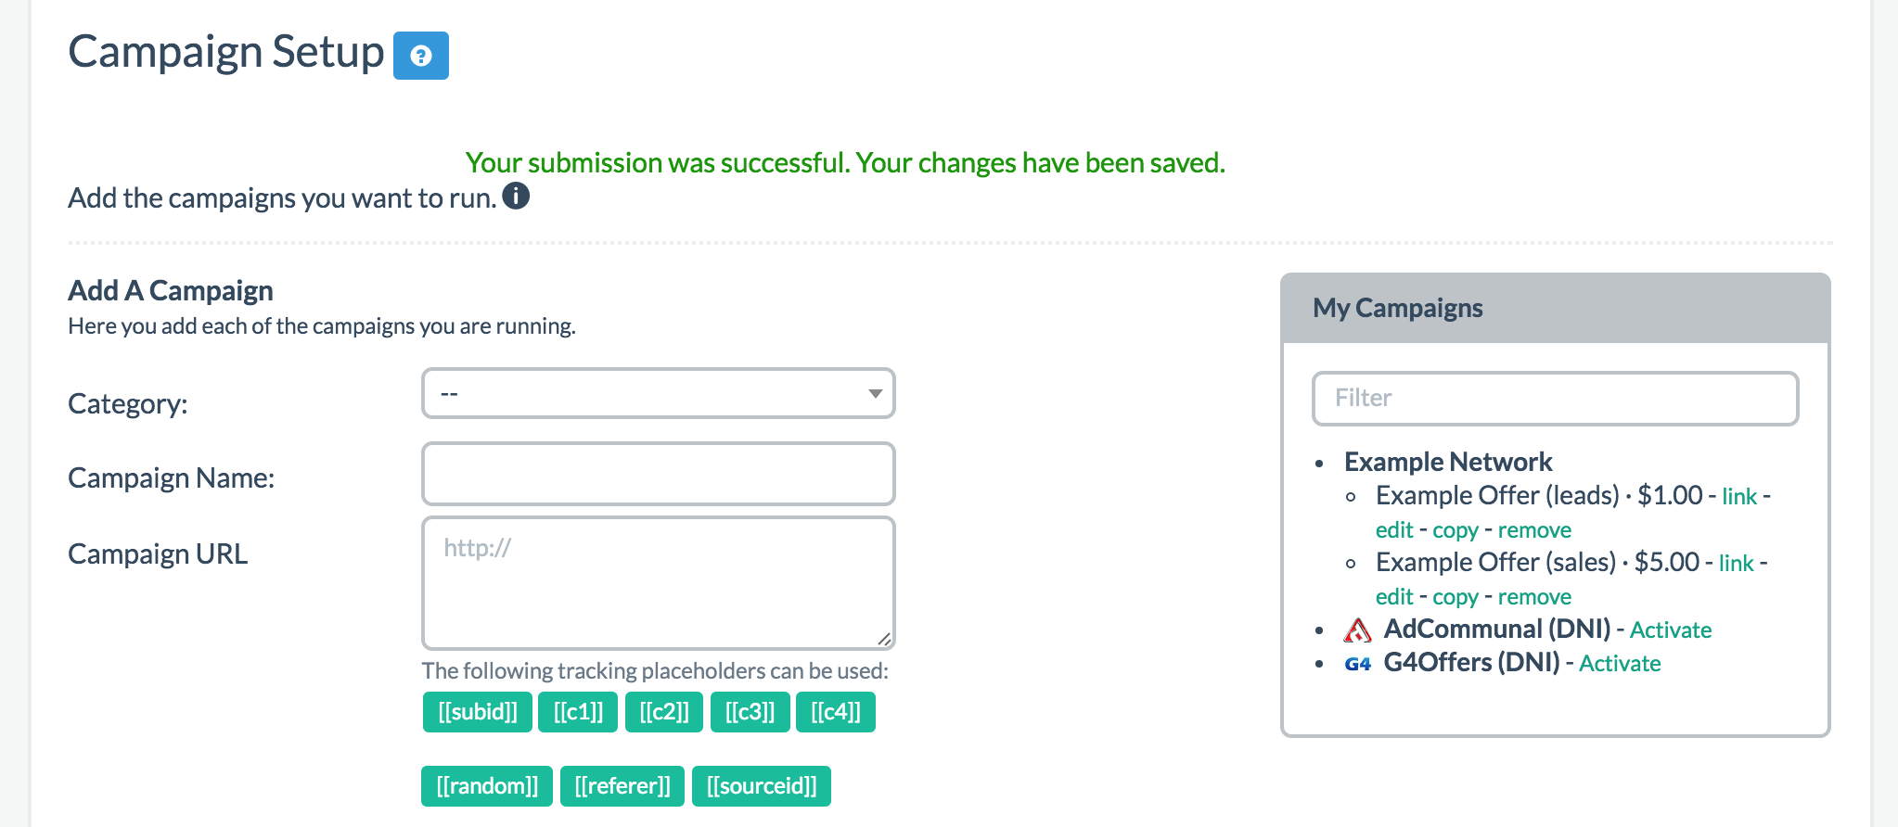1898x827 pixels.
Task: Open the Campaign Setup help icon
Action: [422, 56]
